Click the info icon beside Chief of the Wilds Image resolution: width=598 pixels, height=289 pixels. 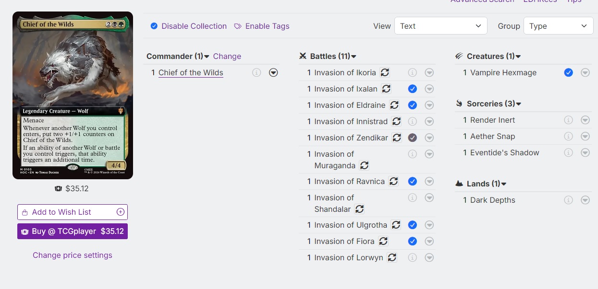pos(256,72)
